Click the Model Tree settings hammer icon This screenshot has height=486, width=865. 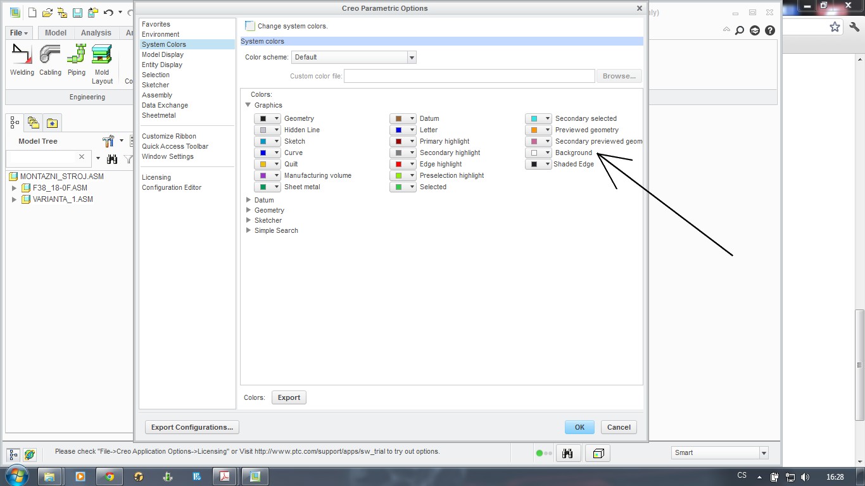[x=108, y=141]
